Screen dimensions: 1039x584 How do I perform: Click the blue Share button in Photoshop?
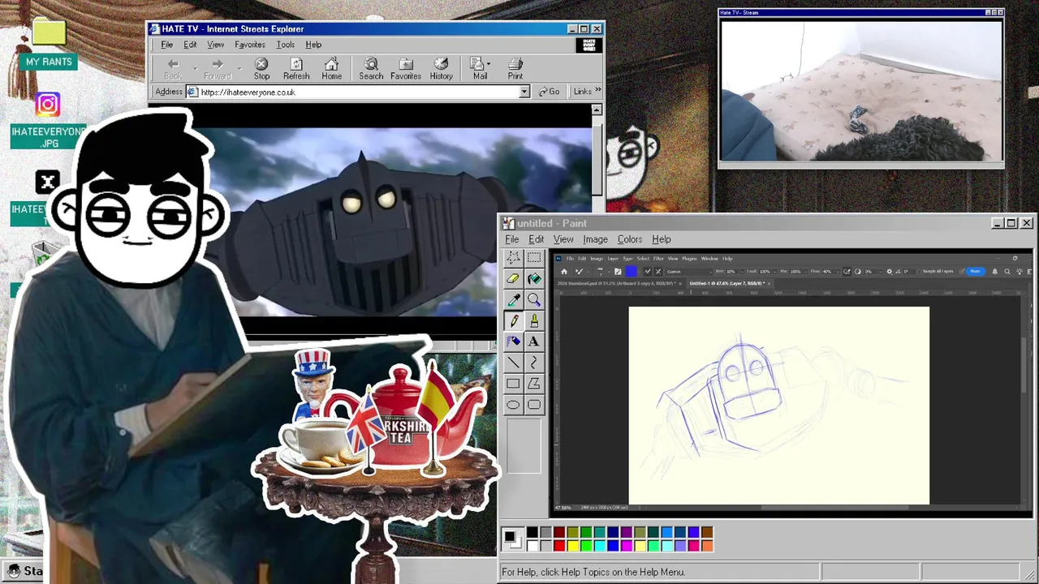975,271
